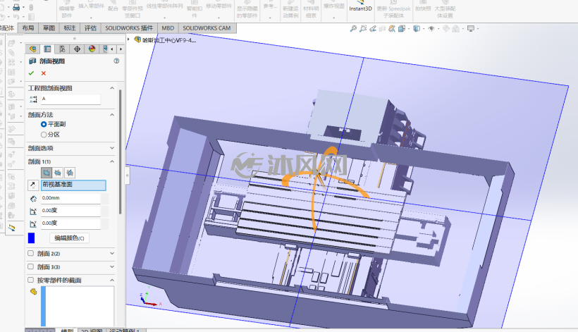Expand tree arrow beside 哈斯加工中心 assembly
Screen dimensions: 578x332
[129, 39]
